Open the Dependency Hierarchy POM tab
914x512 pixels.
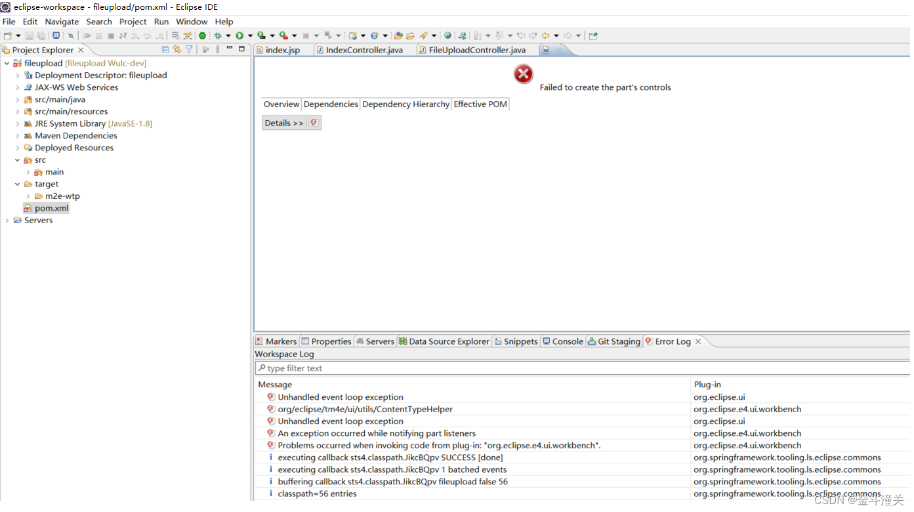point(405,104)
